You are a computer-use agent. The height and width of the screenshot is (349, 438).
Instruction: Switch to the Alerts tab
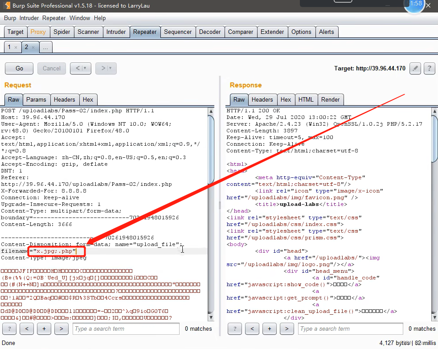click(327, 32)
